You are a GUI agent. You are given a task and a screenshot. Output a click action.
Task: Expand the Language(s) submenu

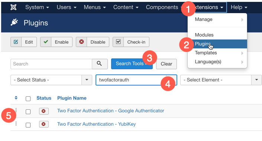217,62
